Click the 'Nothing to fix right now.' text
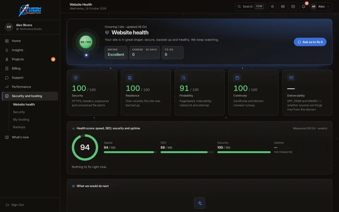 point(89,167)
